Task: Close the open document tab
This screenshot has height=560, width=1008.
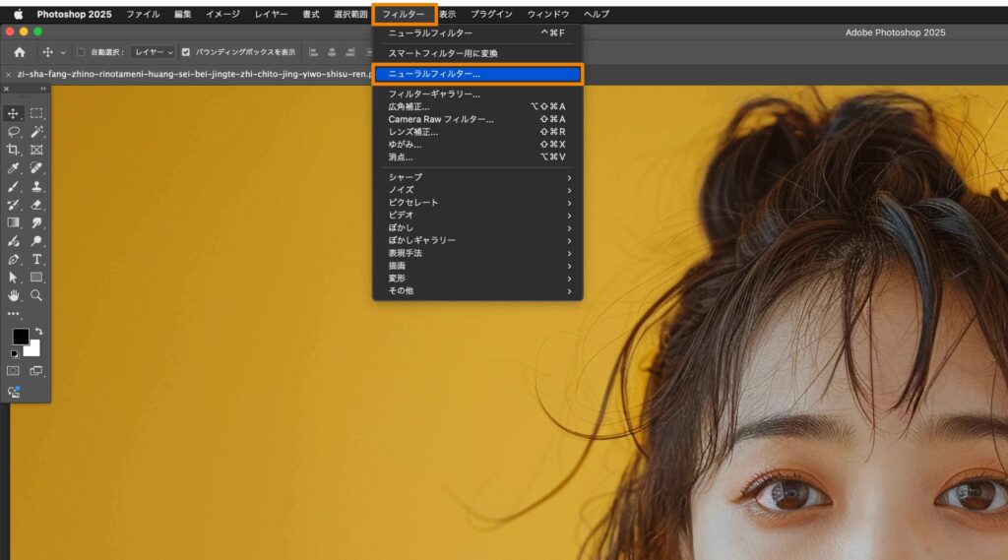Action: coord(8,74)
